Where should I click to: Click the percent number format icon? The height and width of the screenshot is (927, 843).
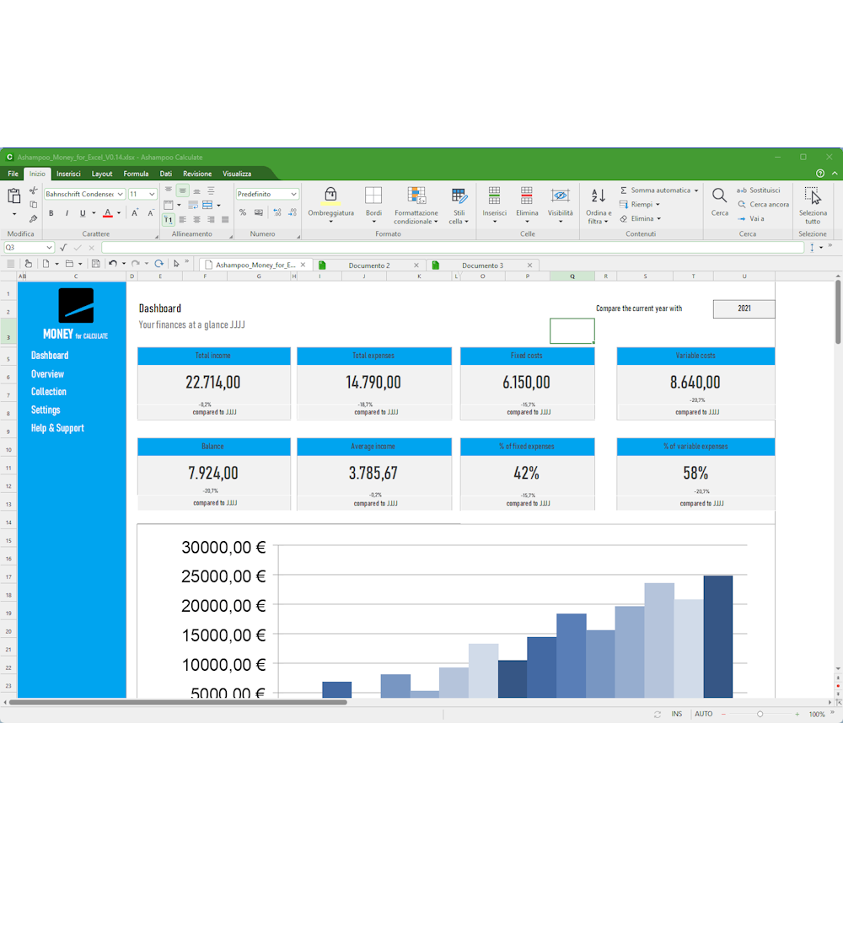point(243,213)
